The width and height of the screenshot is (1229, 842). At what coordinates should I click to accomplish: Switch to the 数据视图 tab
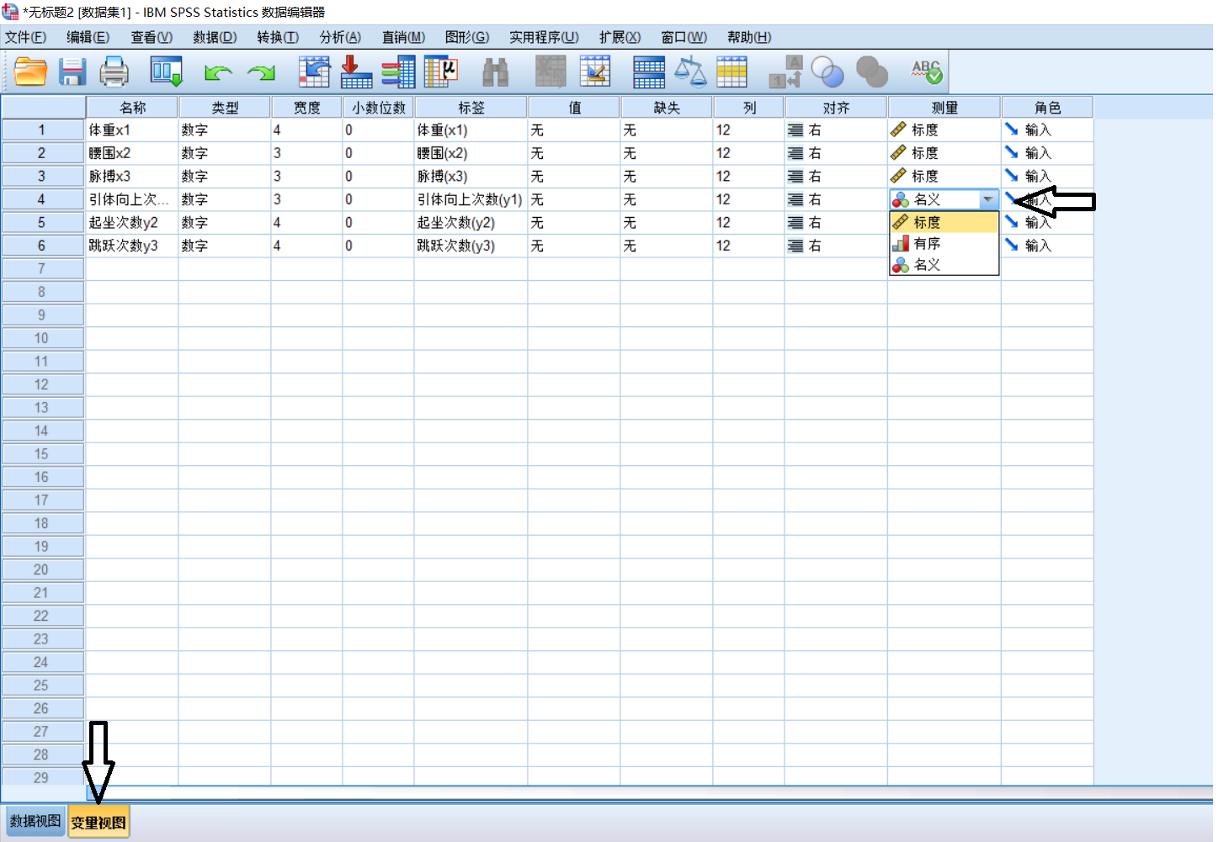35,821
